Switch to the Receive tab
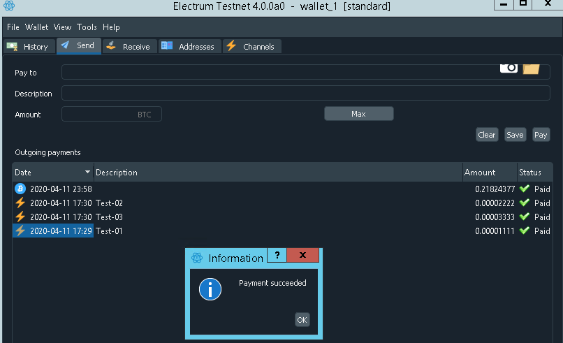 tap(130, 46)
